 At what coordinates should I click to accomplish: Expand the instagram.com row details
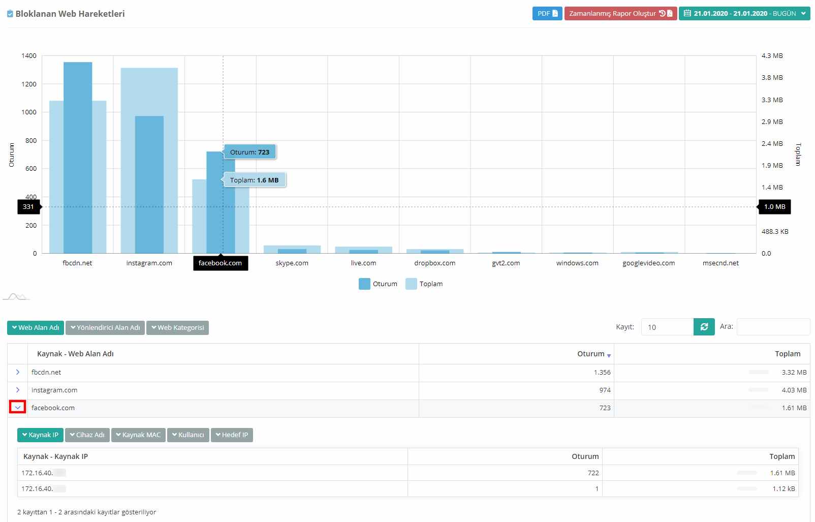coord(18,390)
